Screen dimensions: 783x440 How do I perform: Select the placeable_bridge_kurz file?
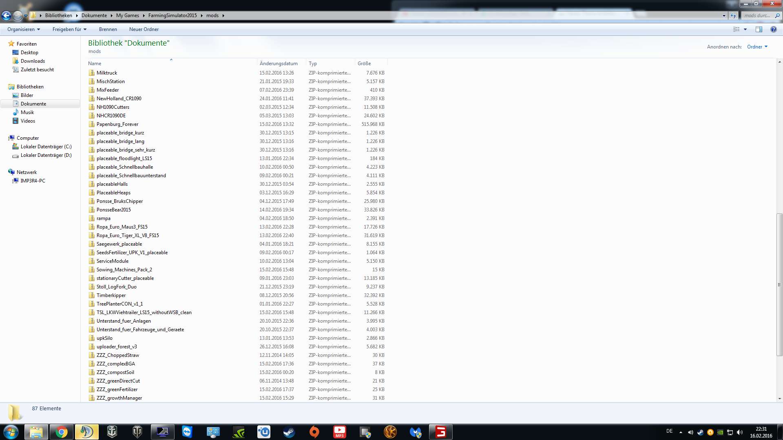pos(120,133)
